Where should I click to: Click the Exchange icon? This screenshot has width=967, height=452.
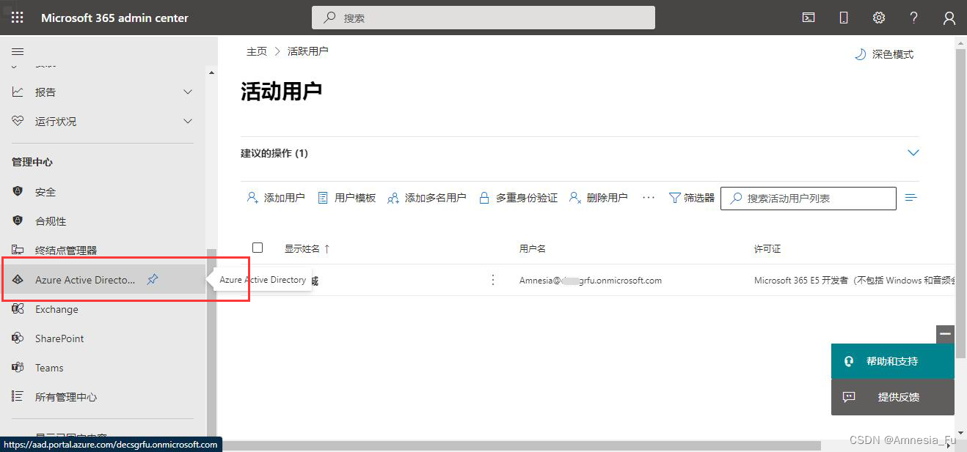18,309
